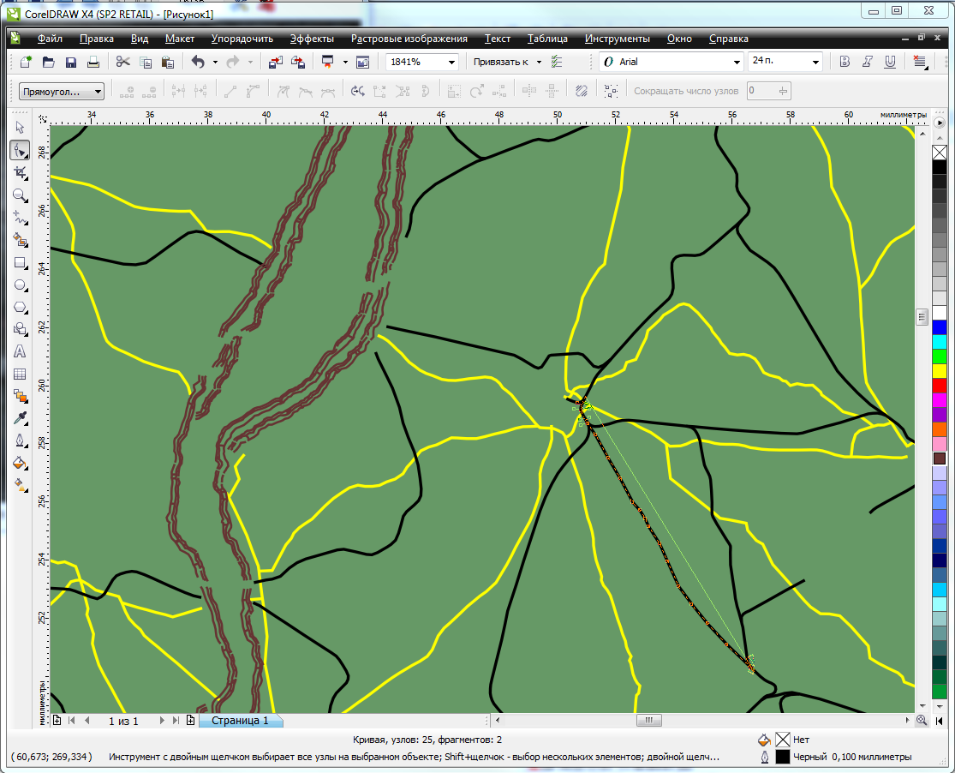Click the horizontal scrollbar thumb

click(649, 721)
